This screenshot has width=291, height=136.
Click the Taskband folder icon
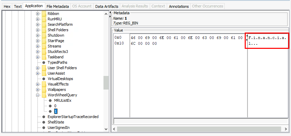[x=44, y=57]
